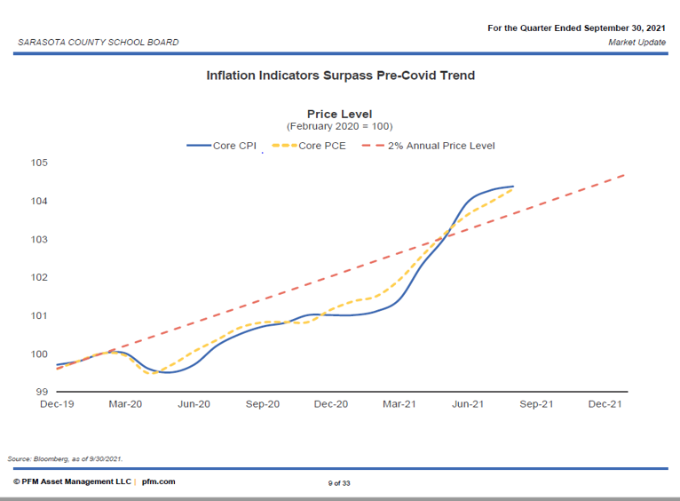Click the page indicator 9 of 33

click(x=340, y=482)
